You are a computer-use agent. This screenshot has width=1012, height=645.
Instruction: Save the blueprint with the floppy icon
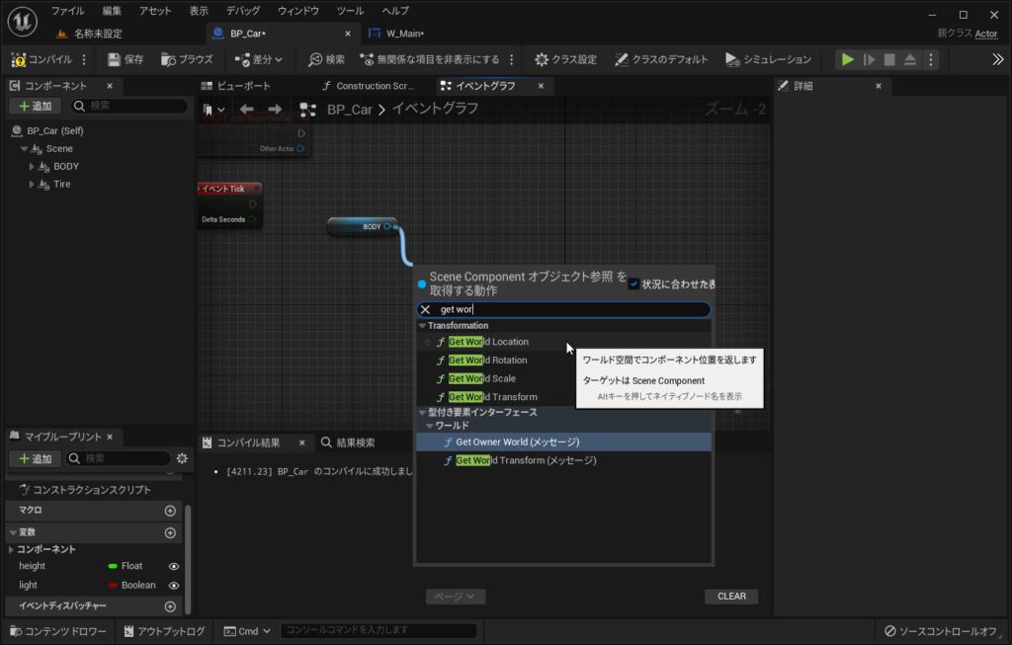[115, 59]
